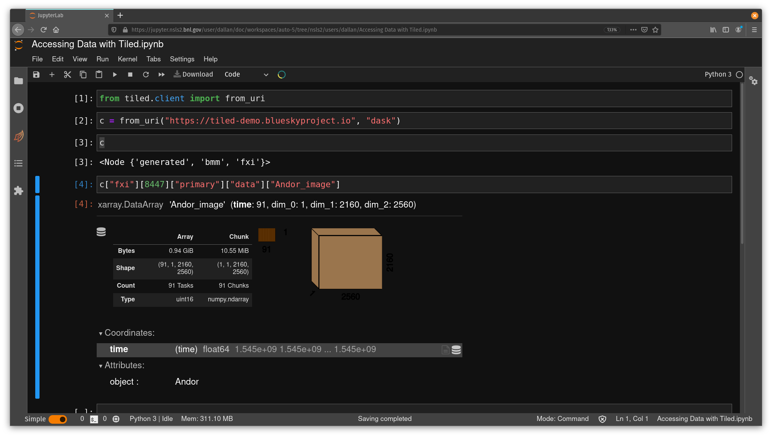Open running terminals and kernels panel
Viewport: 772px width, 437px height.
[x=18, y=108]
